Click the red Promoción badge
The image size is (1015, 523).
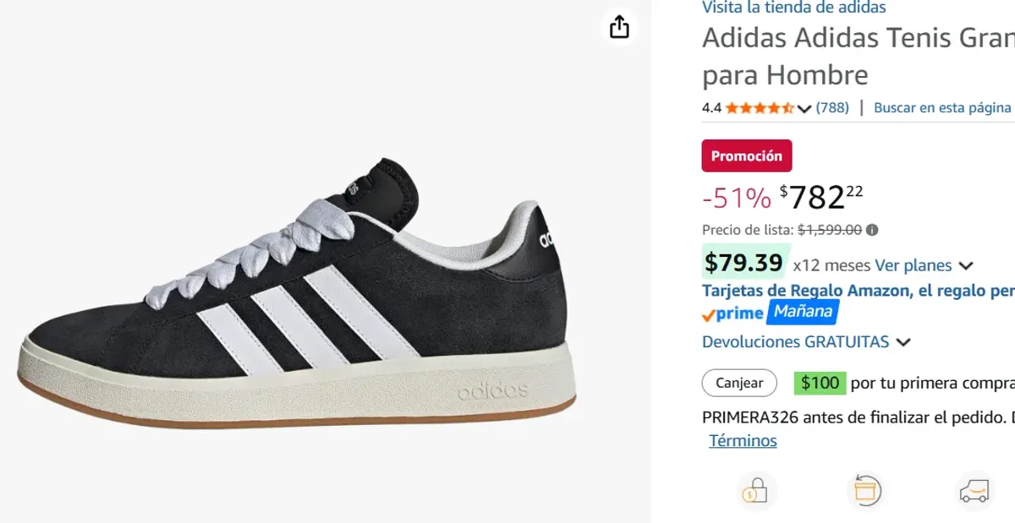pos(746,155)
